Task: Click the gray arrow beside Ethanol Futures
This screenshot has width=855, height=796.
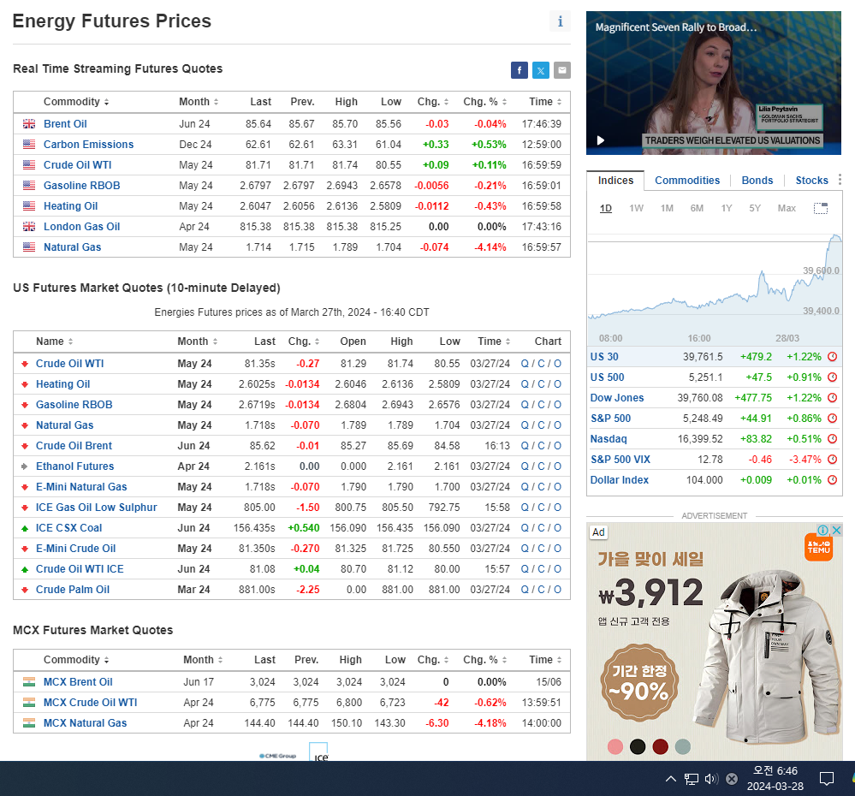Action: [x=25, y=466]
